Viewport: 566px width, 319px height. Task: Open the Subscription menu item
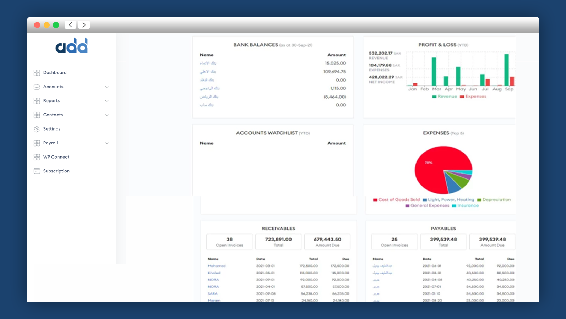[x=56, y=171]
